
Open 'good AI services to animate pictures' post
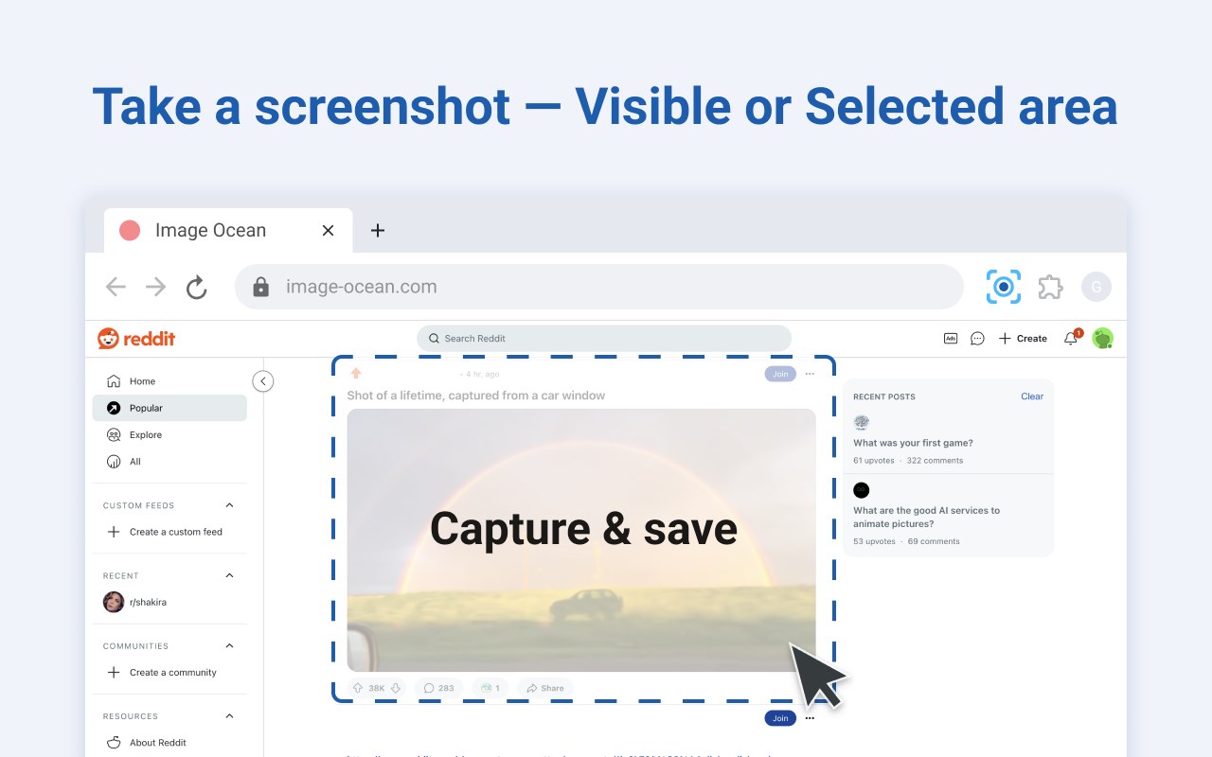click(926, 517)
